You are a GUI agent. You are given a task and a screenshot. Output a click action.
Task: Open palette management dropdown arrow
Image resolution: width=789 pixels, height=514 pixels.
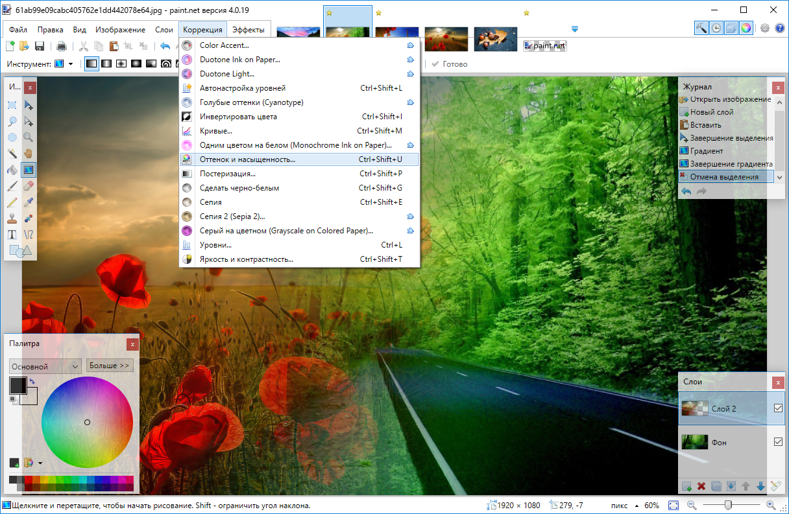click(40, 463)
